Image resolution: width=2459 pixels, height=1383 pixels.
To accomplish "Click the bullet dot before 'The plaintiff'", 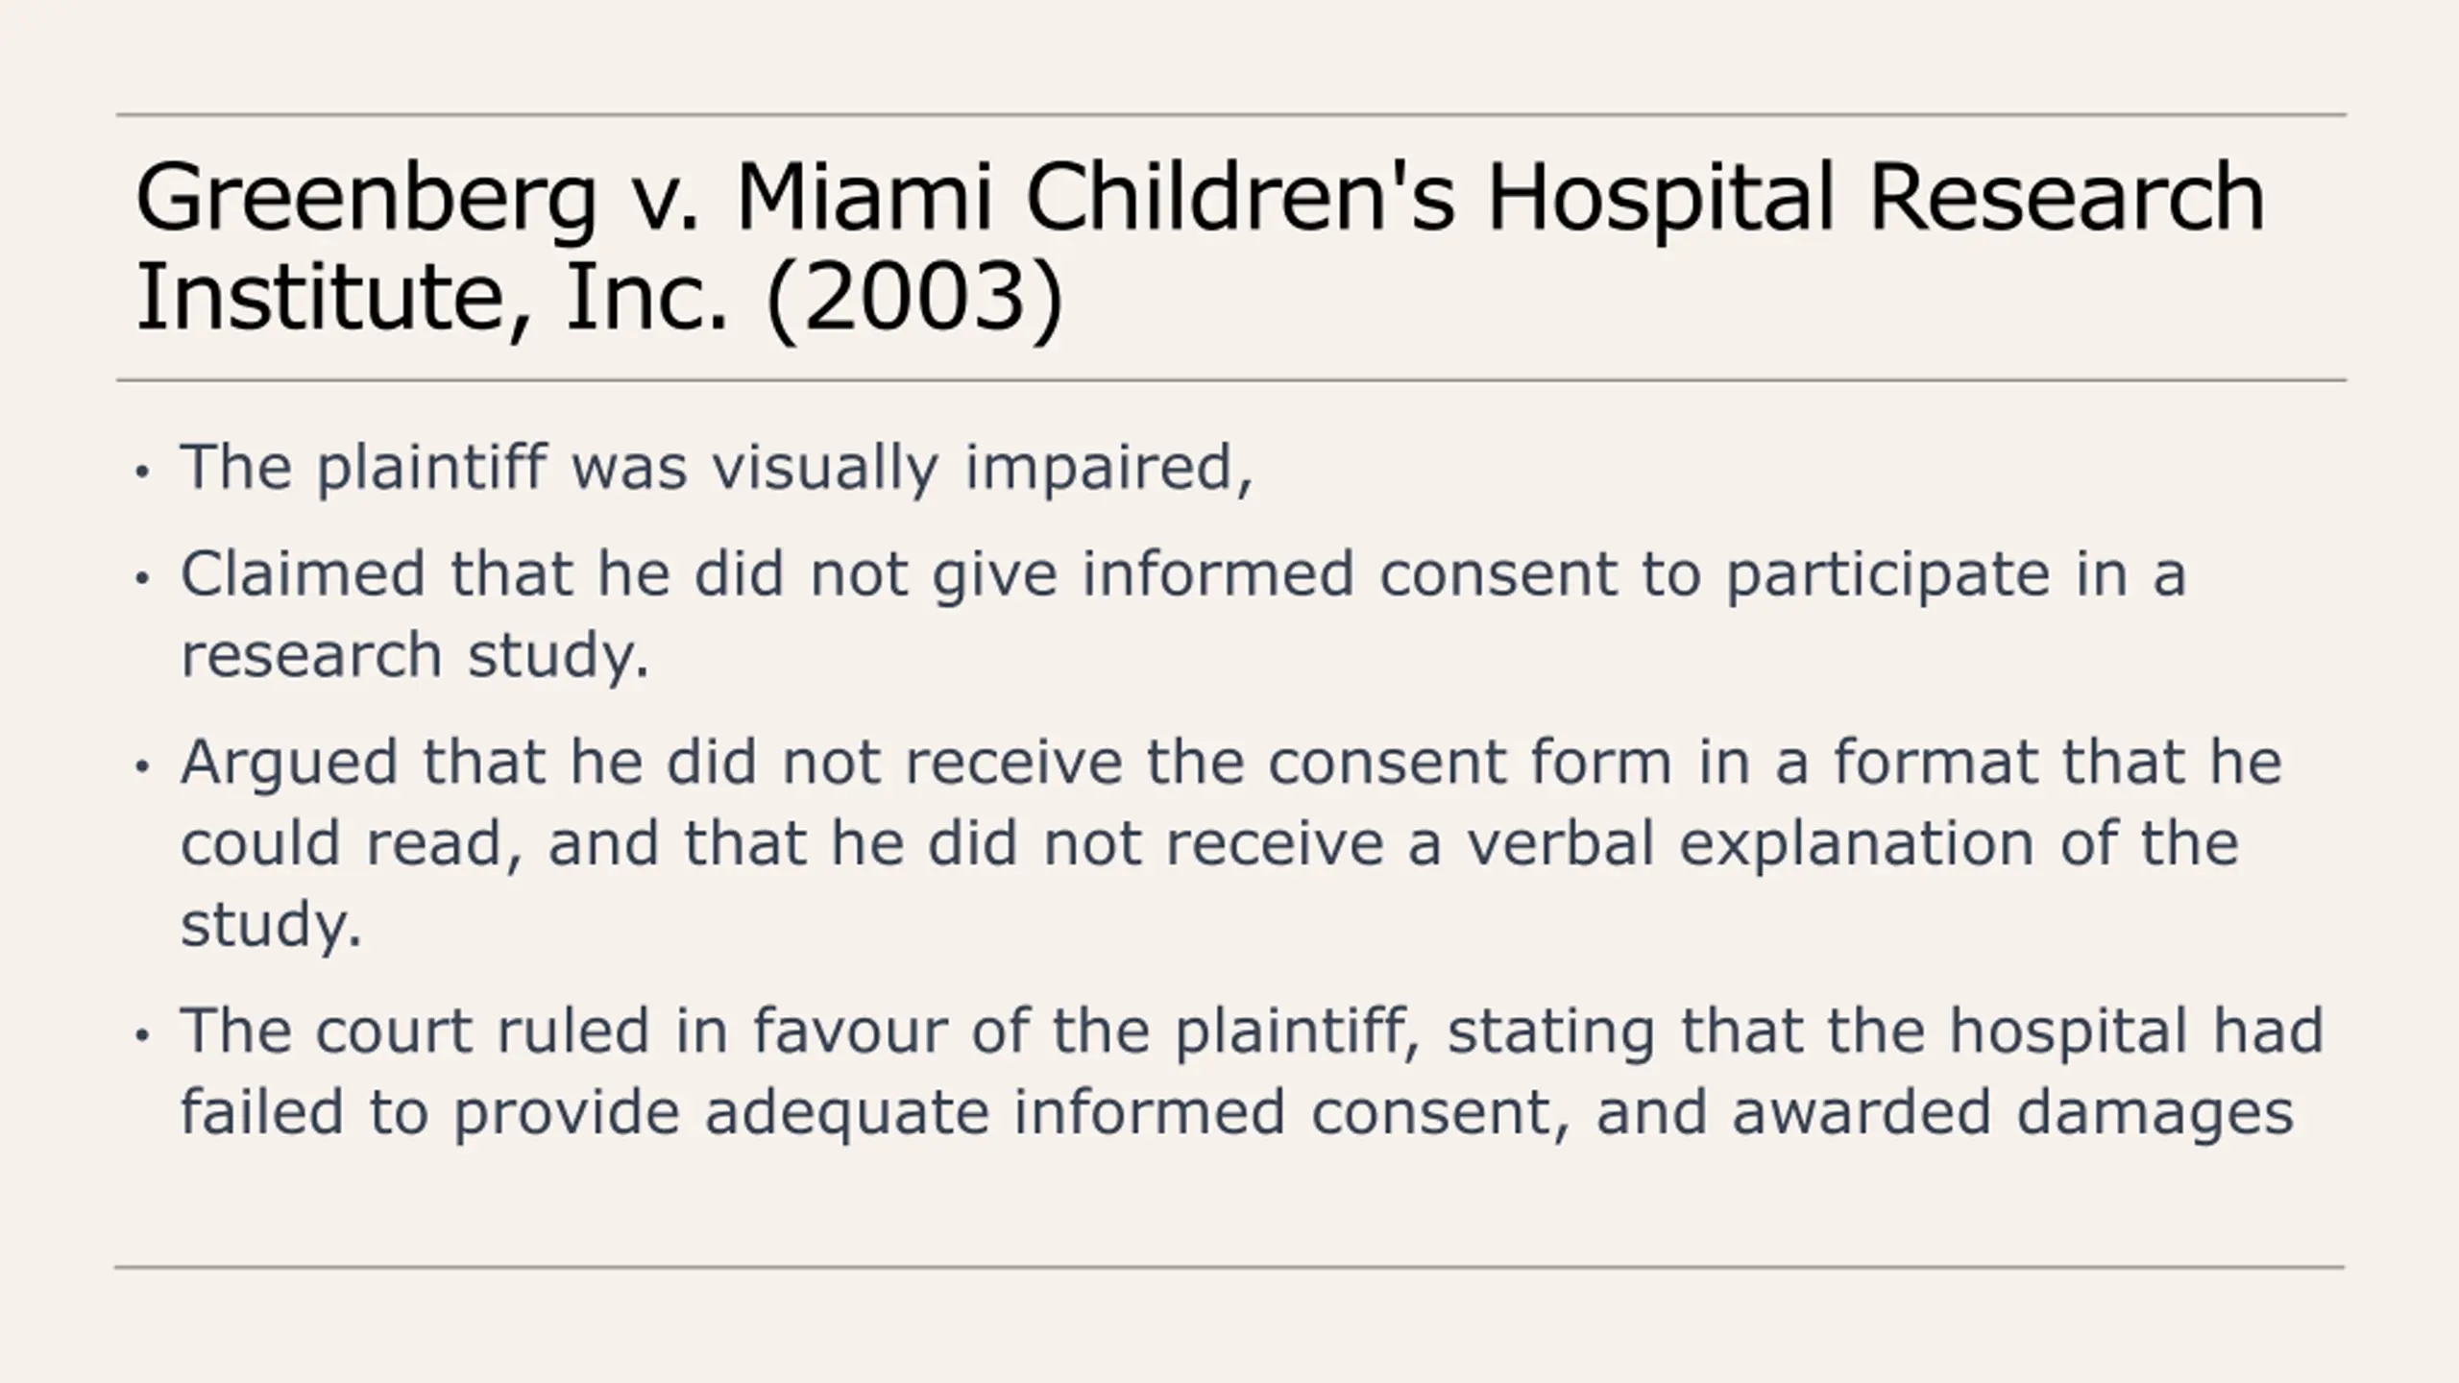I will coord(143,472).
